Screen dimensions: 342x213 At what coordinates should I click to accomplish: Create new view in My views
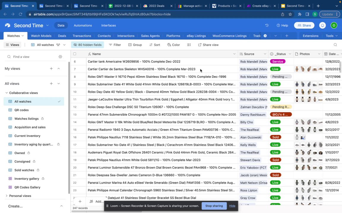(51, 68)
